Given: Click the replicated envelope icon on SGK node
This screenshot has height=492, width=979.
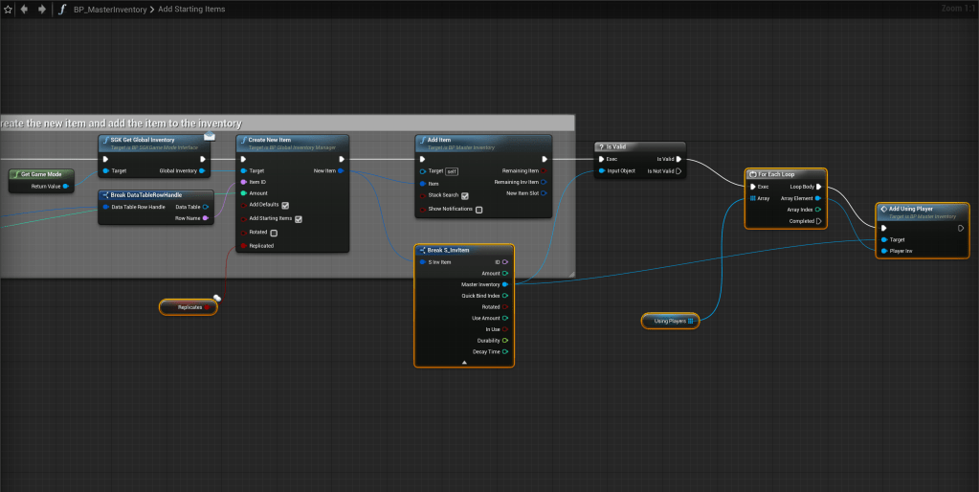Looking at the screenshot, I should 209,136.
